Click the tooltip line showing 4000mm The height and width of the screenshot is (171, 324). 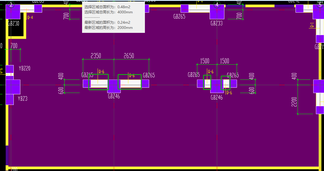pyautogui.click(x=109, y=12)
